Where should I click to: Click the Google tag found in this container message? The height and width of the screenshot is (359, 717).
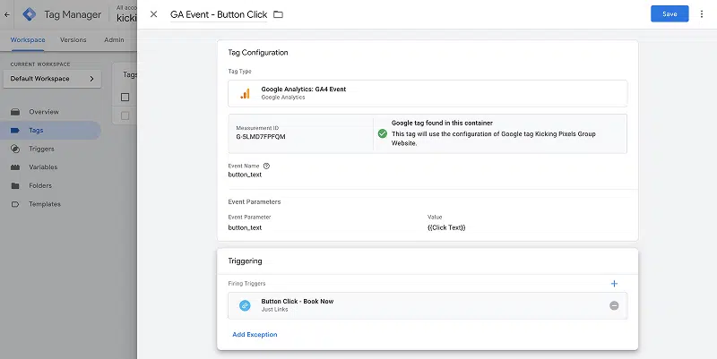442,123
